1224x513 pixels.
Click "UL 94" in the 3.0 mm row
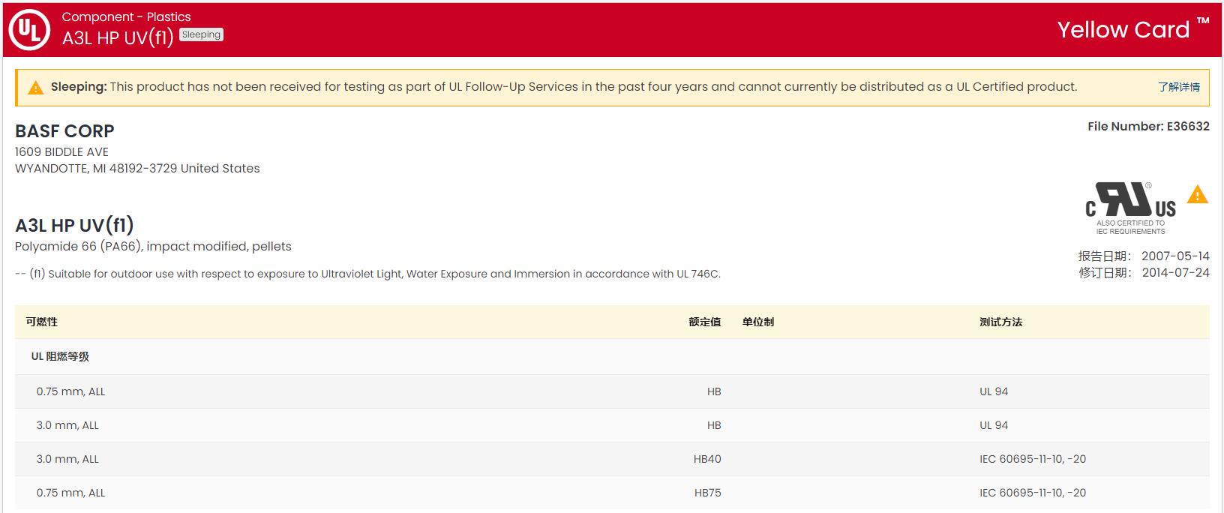tap(994, 425)
